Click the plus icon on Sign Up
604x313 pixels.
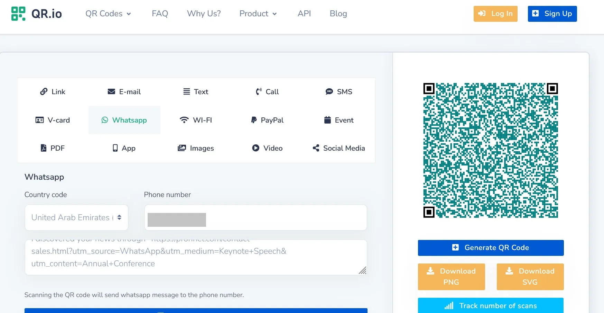click(536, 14)
